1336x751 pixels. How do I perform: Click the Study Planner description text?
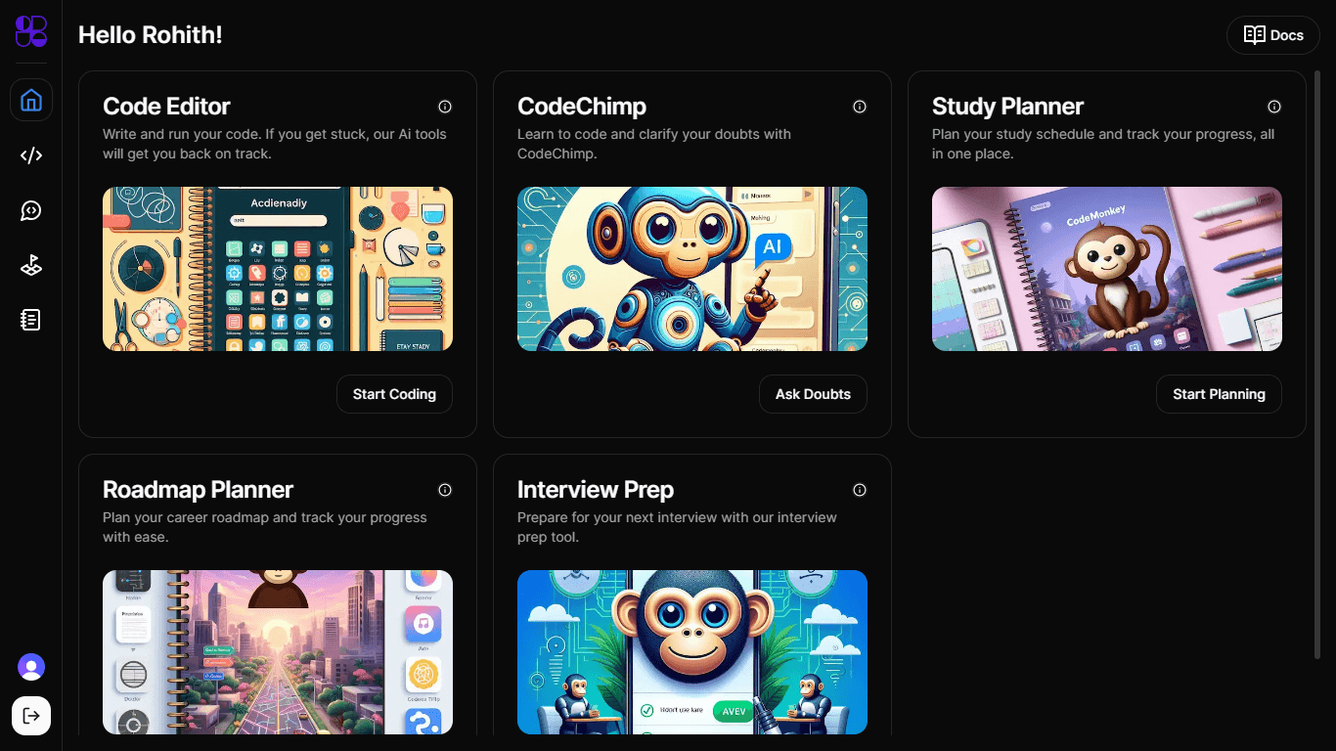[1103, 144]
